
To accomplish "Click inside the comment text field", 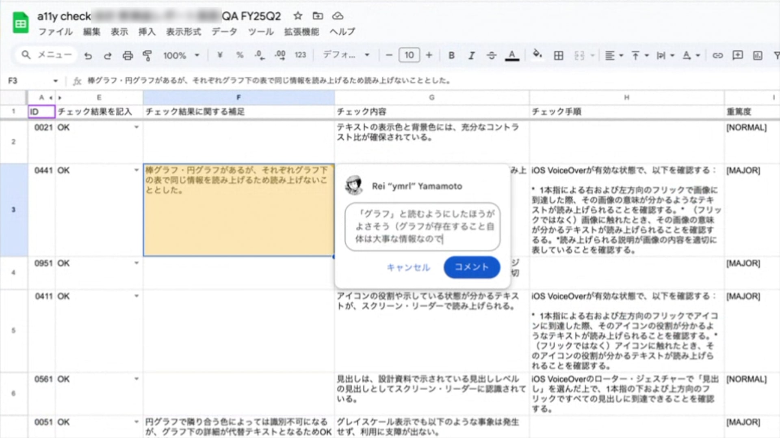I will click(x=422, y=226).
